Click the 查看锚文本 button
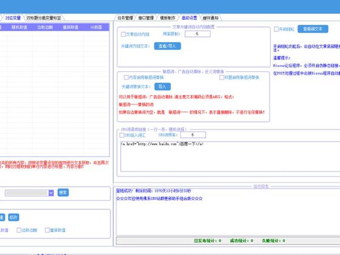 [x=313, y=29]
